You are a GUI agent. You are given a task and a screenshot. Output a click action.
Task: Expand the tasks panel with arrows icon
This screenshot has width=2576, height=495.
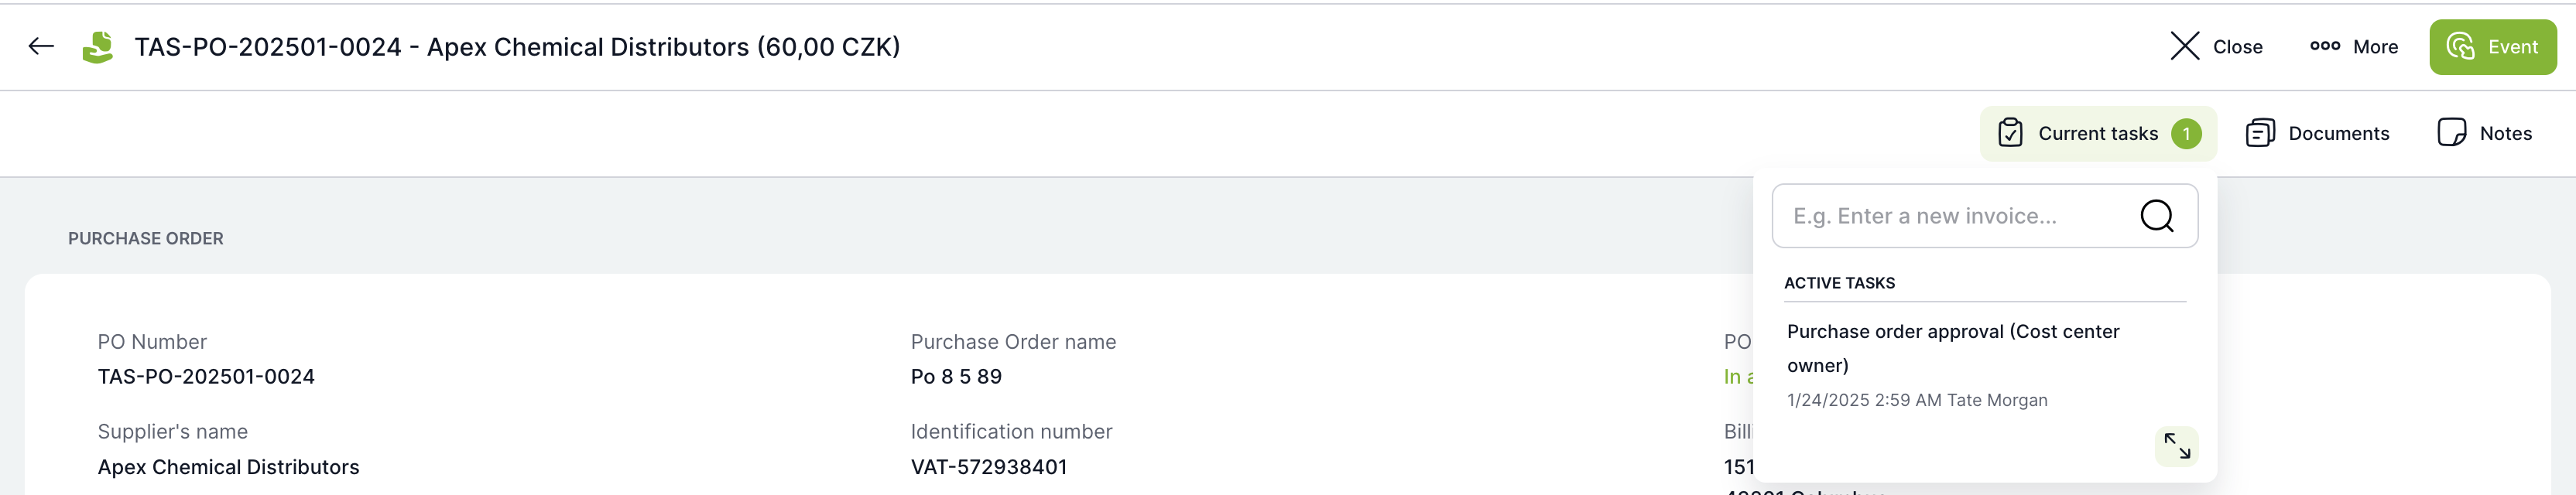point(2176,446)
